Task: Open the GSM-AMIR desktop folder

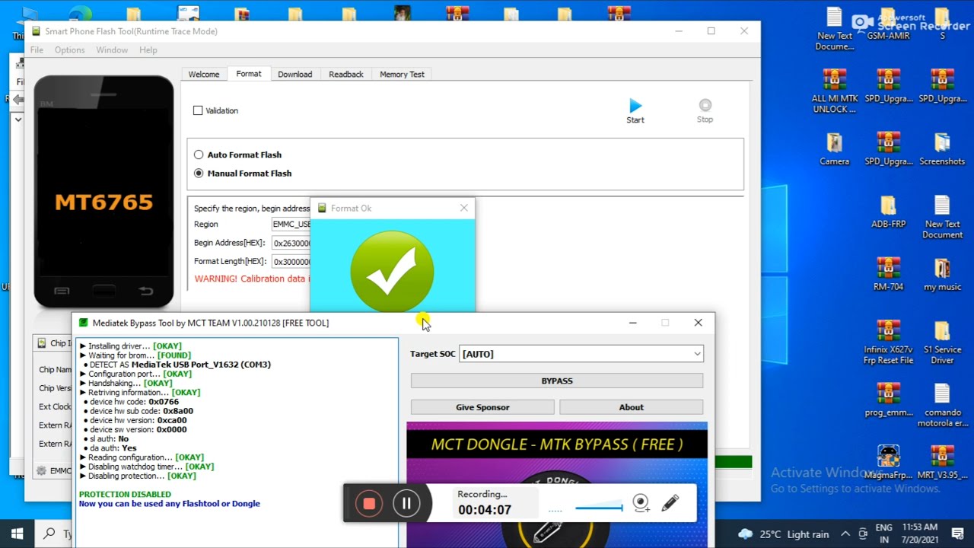Action: click(888, 24)
